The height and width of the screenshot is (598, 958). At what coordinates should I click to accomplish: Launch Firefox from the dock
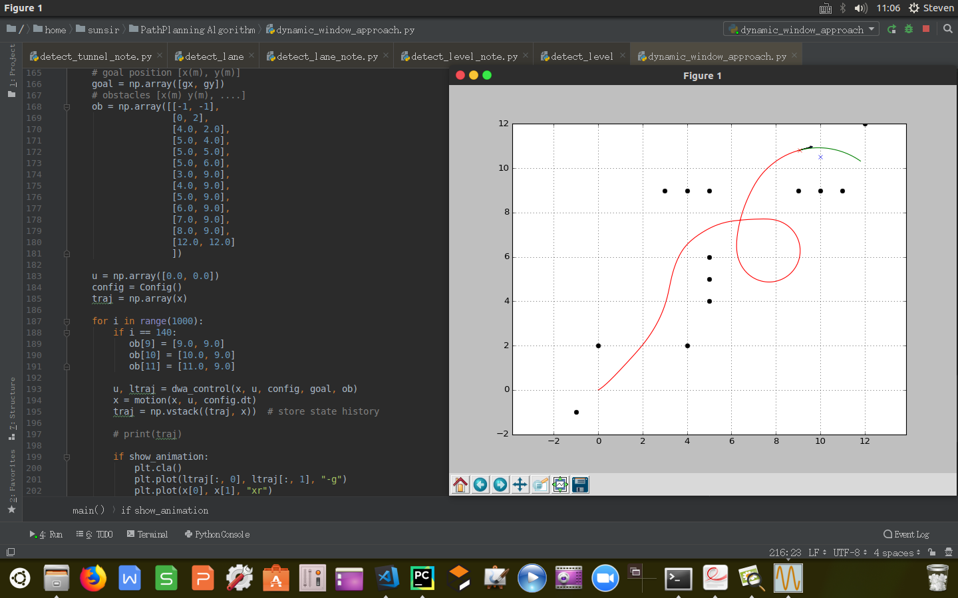[93, 578]
